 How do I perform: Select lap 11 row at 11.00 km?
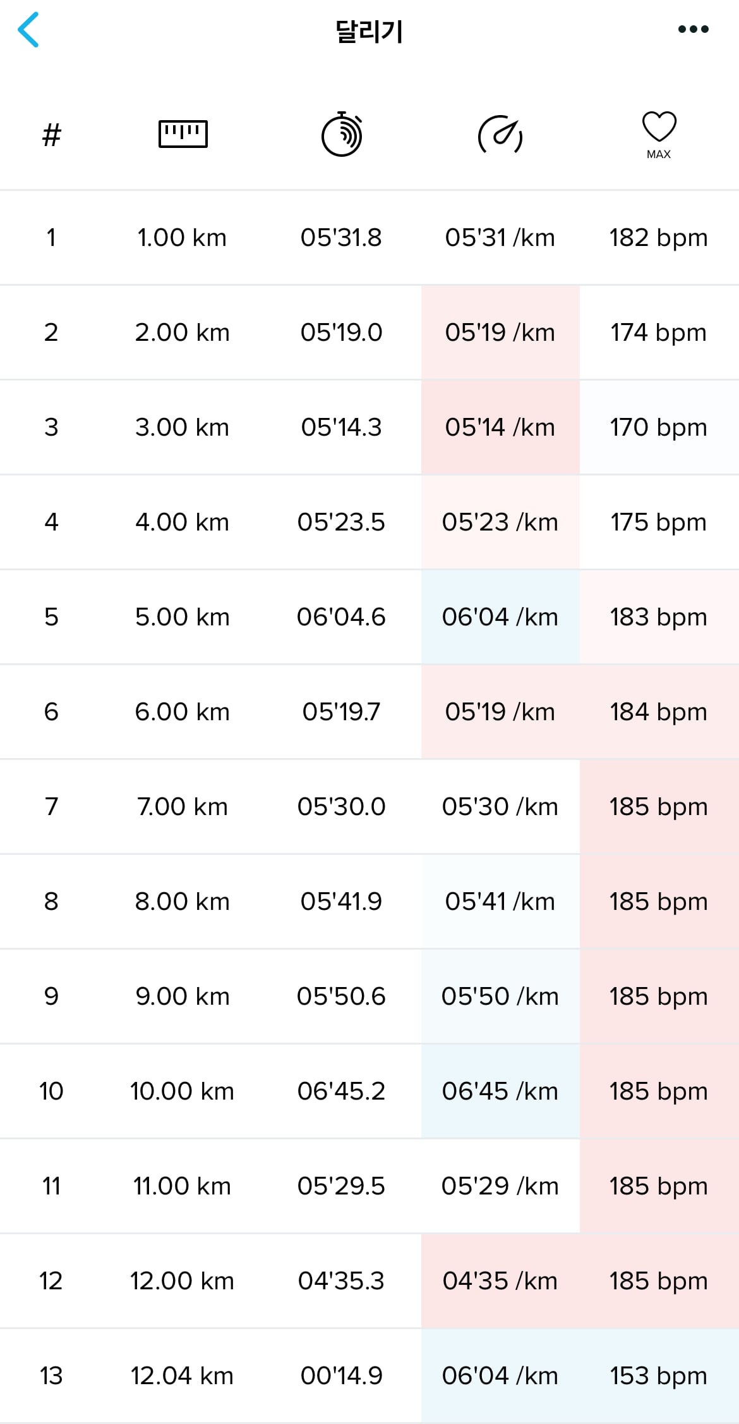tap(369, 1186)
